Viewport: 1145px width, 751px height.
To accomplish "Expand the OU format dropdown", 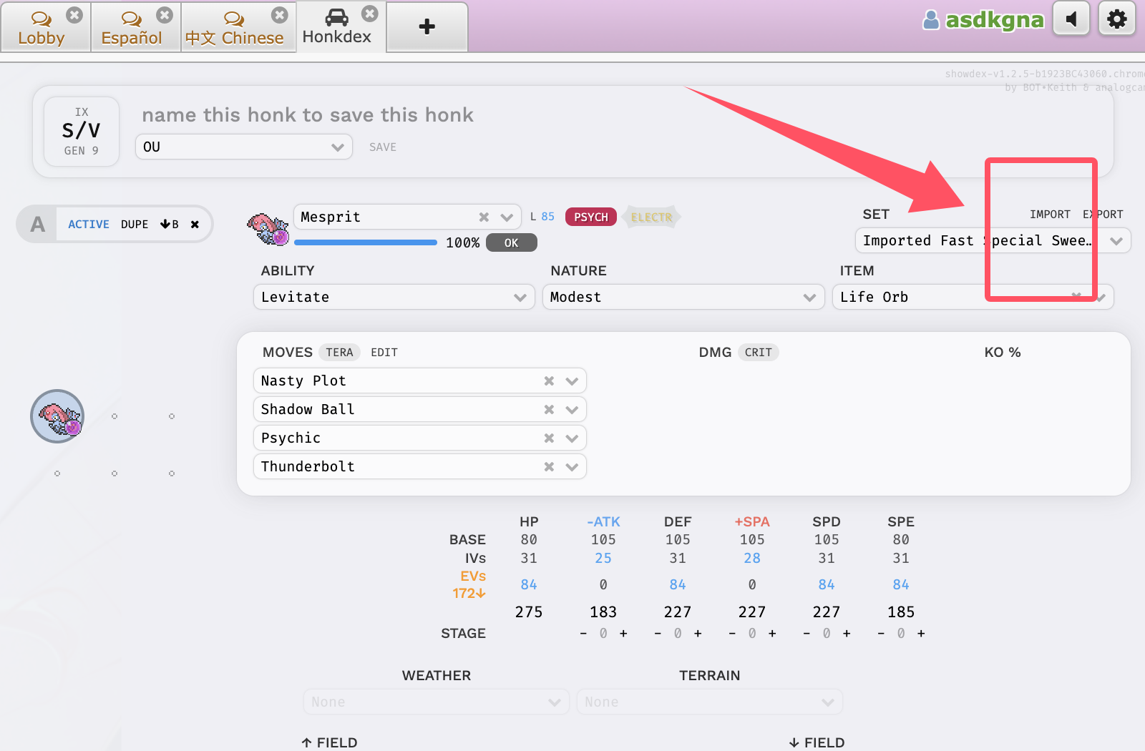I will coord(243,147).
